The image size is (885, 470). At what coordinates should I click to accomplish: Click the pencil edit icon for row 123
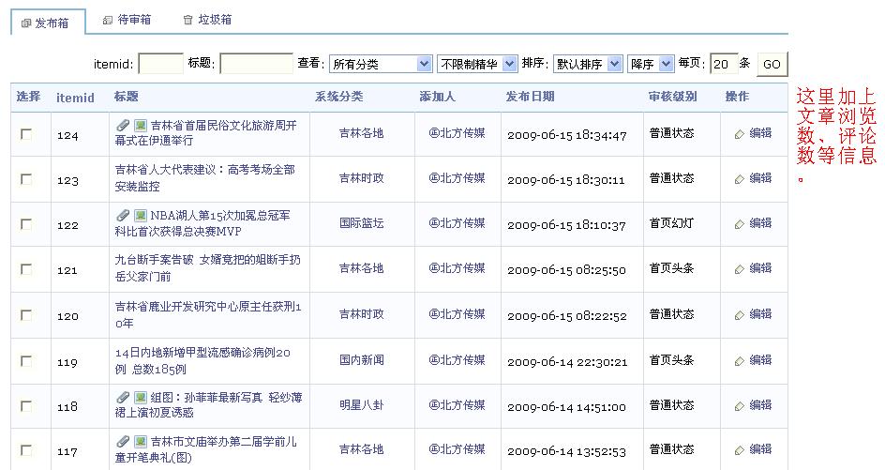(x=740, y=179)
